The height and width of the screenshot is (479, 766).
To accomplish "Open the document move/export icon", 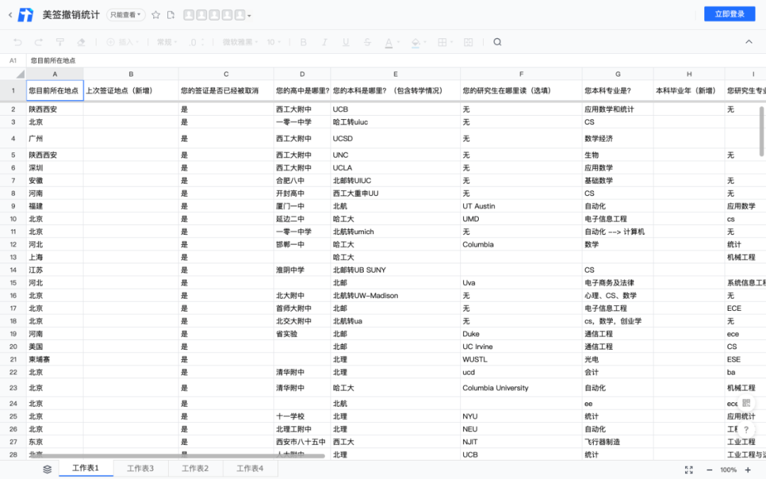I will (170, 15).
